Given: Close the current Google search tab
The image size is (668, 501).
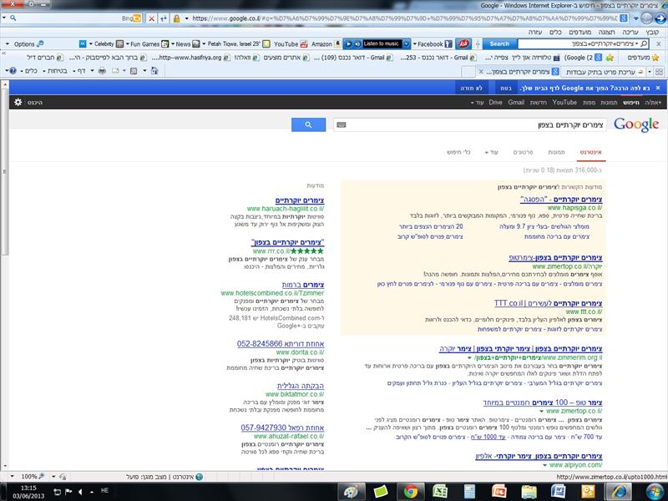Looking at the screenshot, I should [481, 72].
